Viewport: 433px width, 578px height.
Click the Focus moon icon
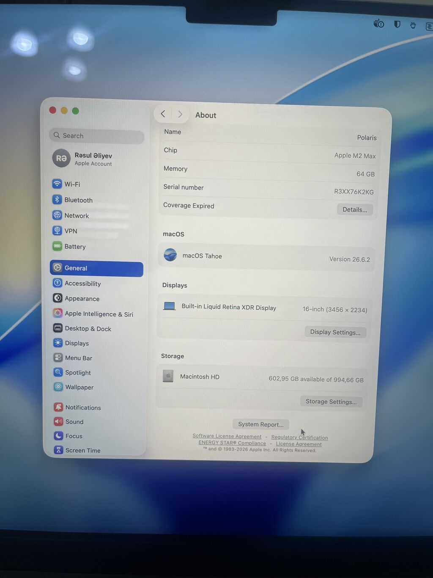[x=59, y=435]
